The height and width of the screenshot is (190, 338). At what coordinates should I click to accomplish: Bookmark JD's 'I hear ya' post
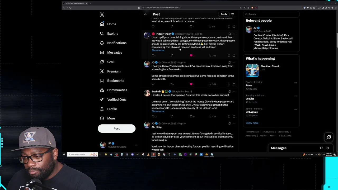click(229, 84)
